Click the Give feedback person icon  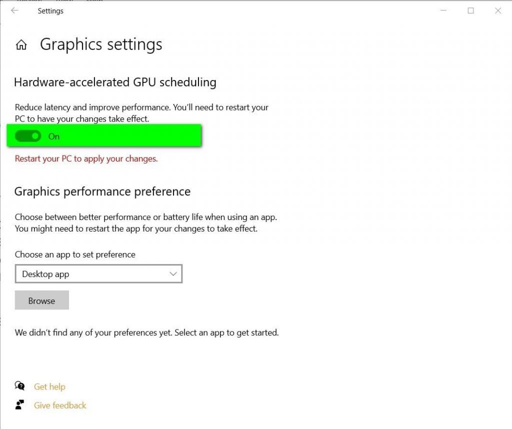[x=19, y=404]
